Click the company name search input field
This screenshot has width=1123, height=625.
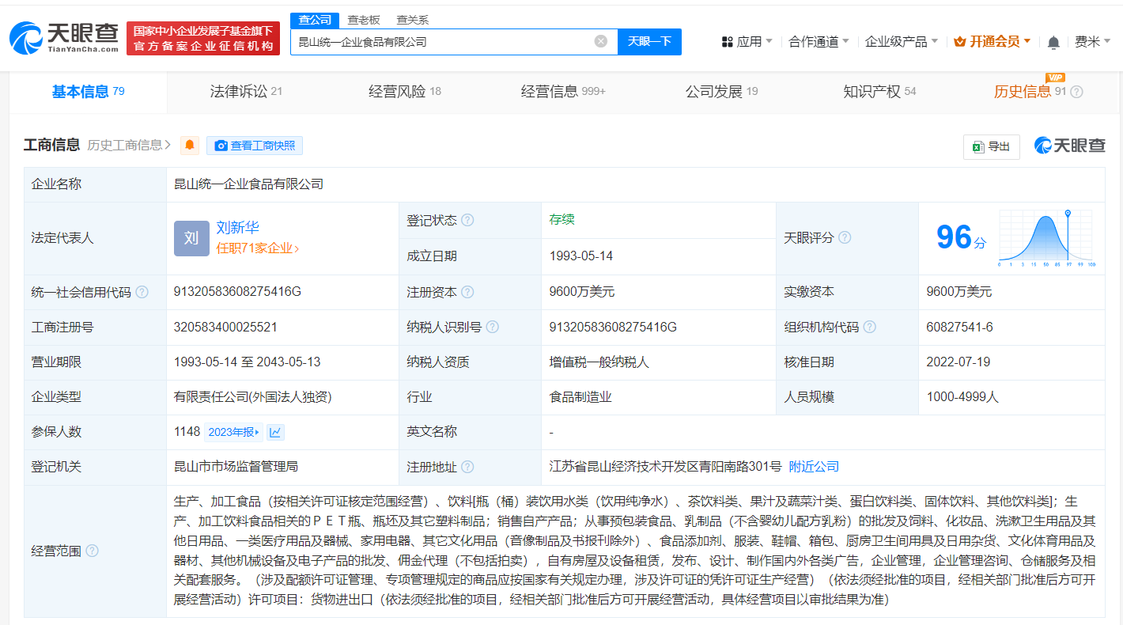click(443, 41)
